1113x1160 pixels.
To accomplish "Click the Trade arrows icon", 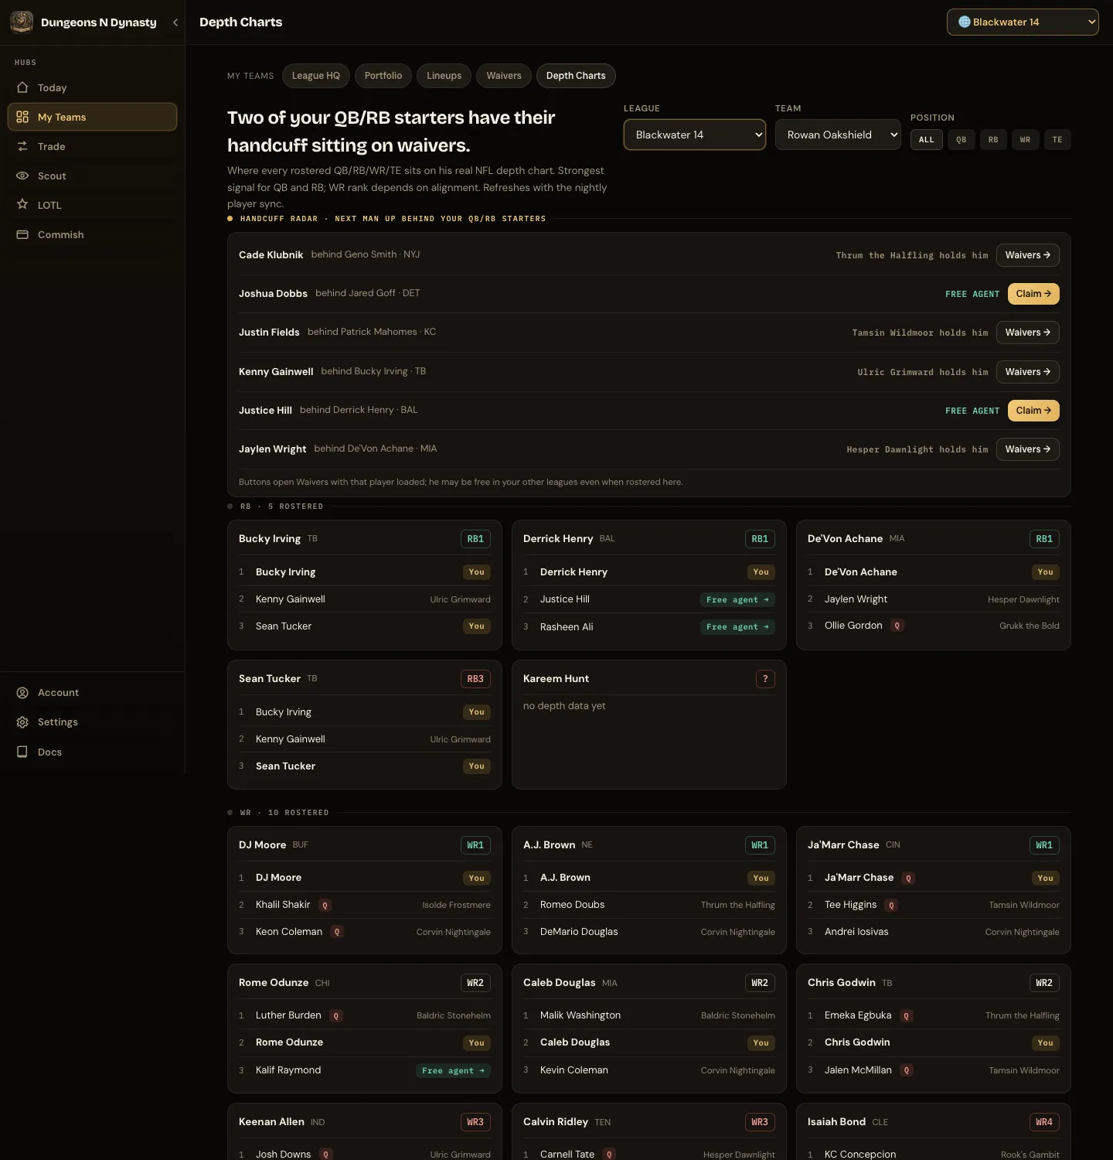I will 22,146.
